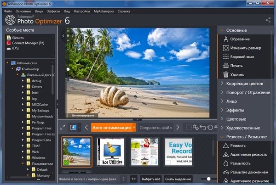Open the Авто оптимизация dropdown arrow

(x=134, y=127)
